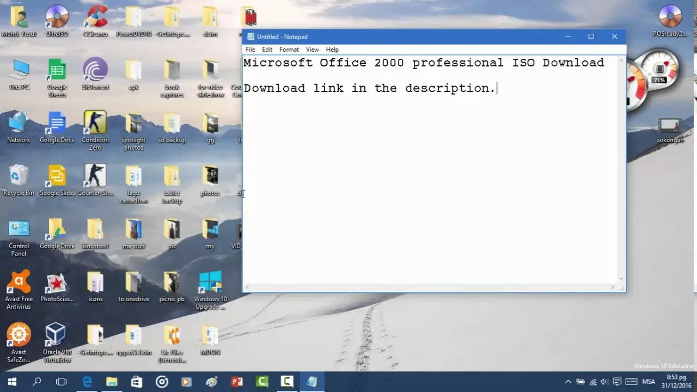Select the Google Drive shortcut

pyautogui.click(x=57, y=234)
